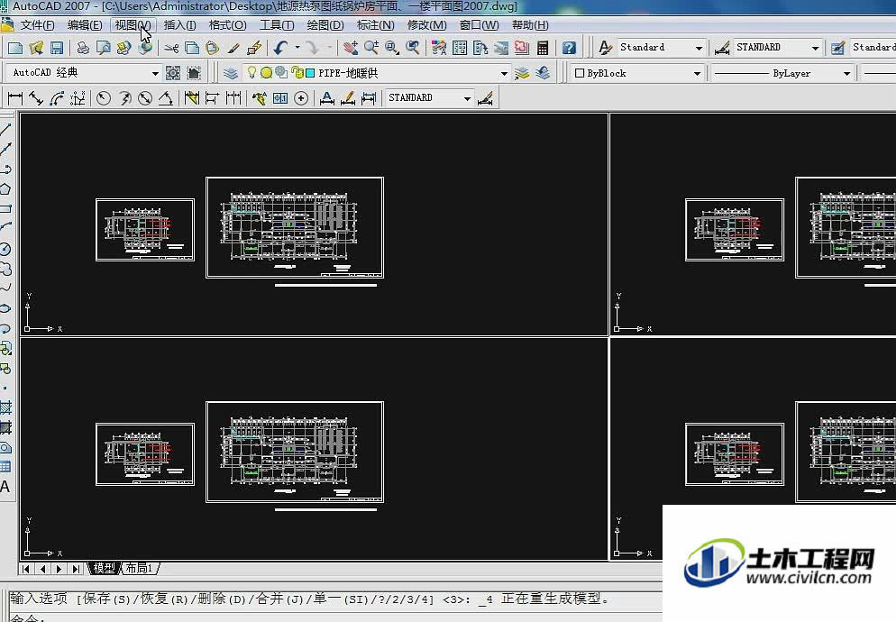This screenshot has width=896, height=622.
Task: Click the top-left viewport floor plan drawing
Action: coord(295,227)
